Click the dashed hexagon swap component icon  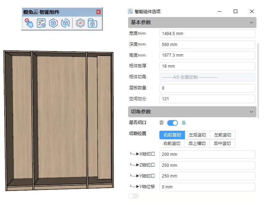80,23
